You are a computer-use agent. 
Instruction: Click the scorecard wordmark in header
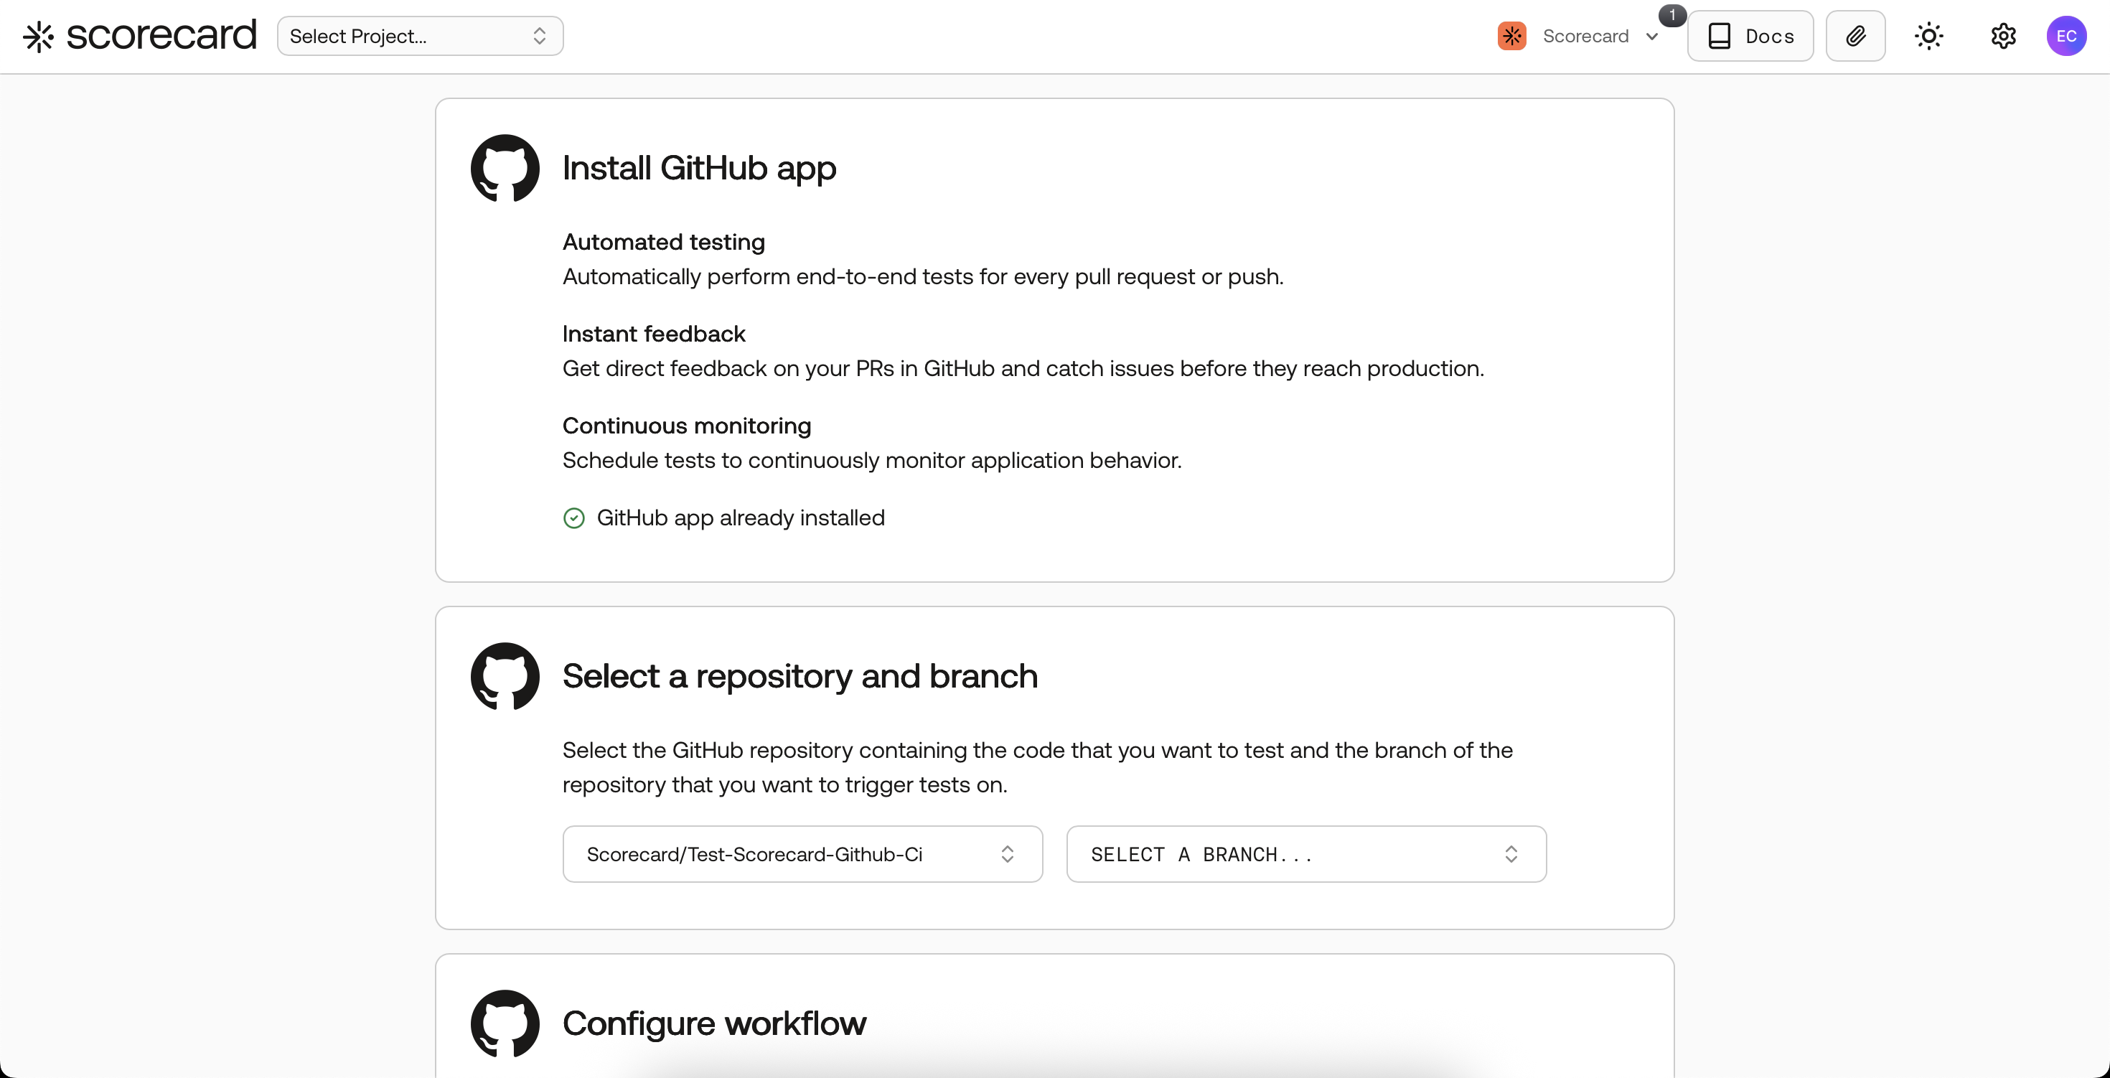(x=161, y=35)
